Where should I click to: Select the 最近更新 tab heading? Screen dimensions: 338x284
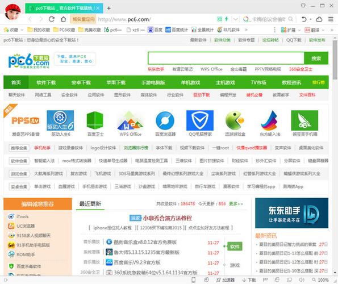click(x=90, y=203)
